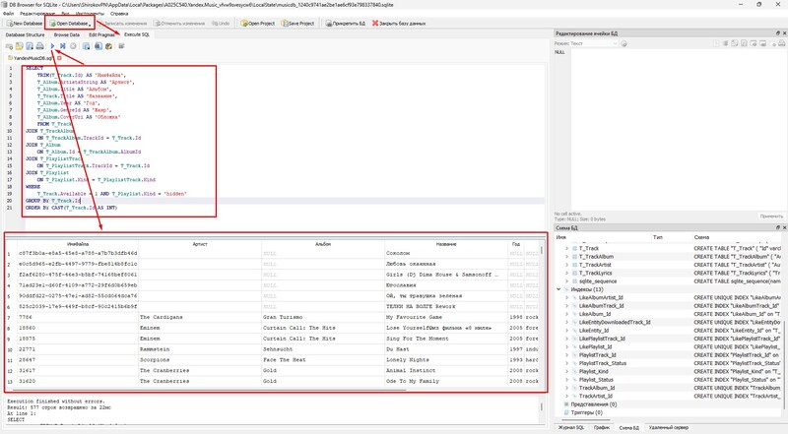Switch to the Журнал SQL bottom tab
The width and height of the screenshot is (788, 434).
[x=572, y=428]
